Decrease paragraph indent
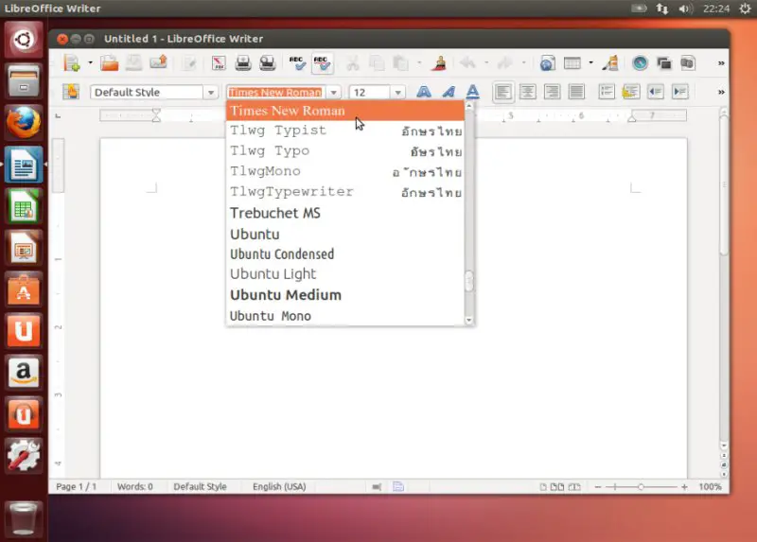 click(x=655, y=92)
